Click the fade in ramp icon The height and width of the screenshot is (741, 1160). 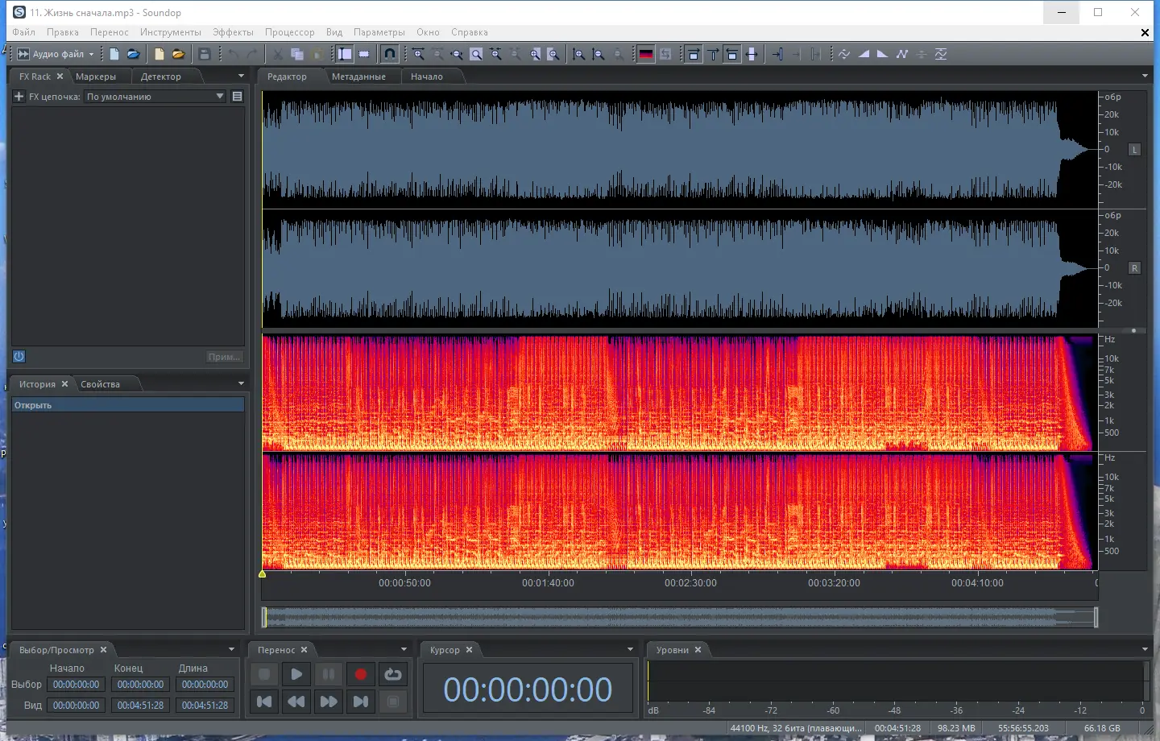point(864,54)
